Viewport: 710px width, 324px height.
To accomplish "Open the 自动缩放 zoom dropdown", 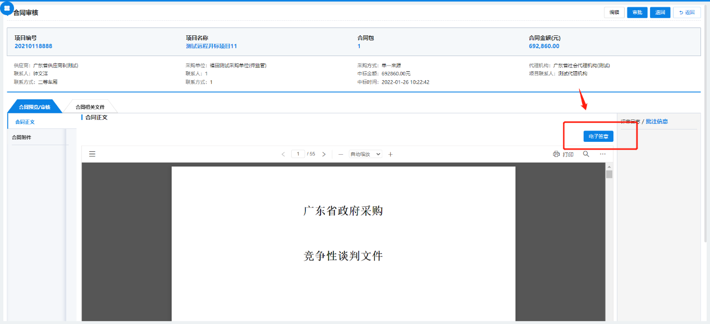I will [365, 154].
